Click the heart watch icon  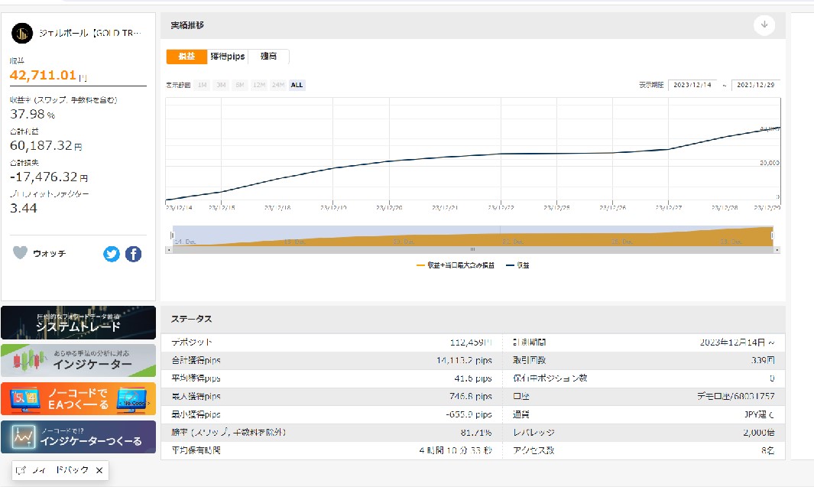[21, 253]
